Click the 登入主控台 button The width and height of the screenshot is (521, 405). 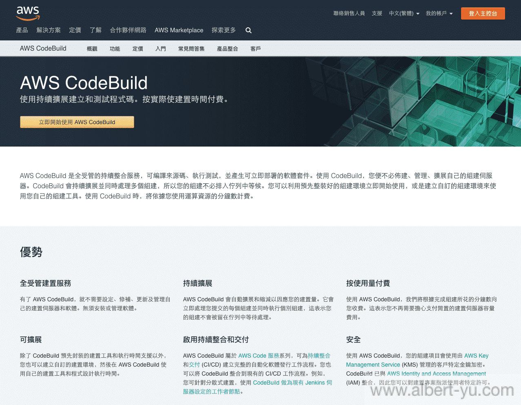[x=483, y=13]
